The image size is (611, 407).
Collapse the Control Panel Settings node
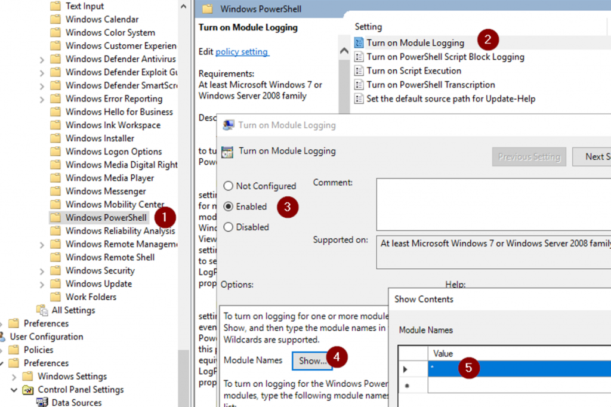click(x=14, y=390)
